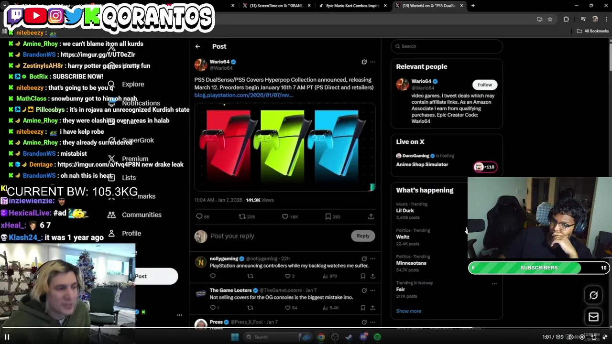
Task: Open a new browser tab
Action: [x=473, y=6]
